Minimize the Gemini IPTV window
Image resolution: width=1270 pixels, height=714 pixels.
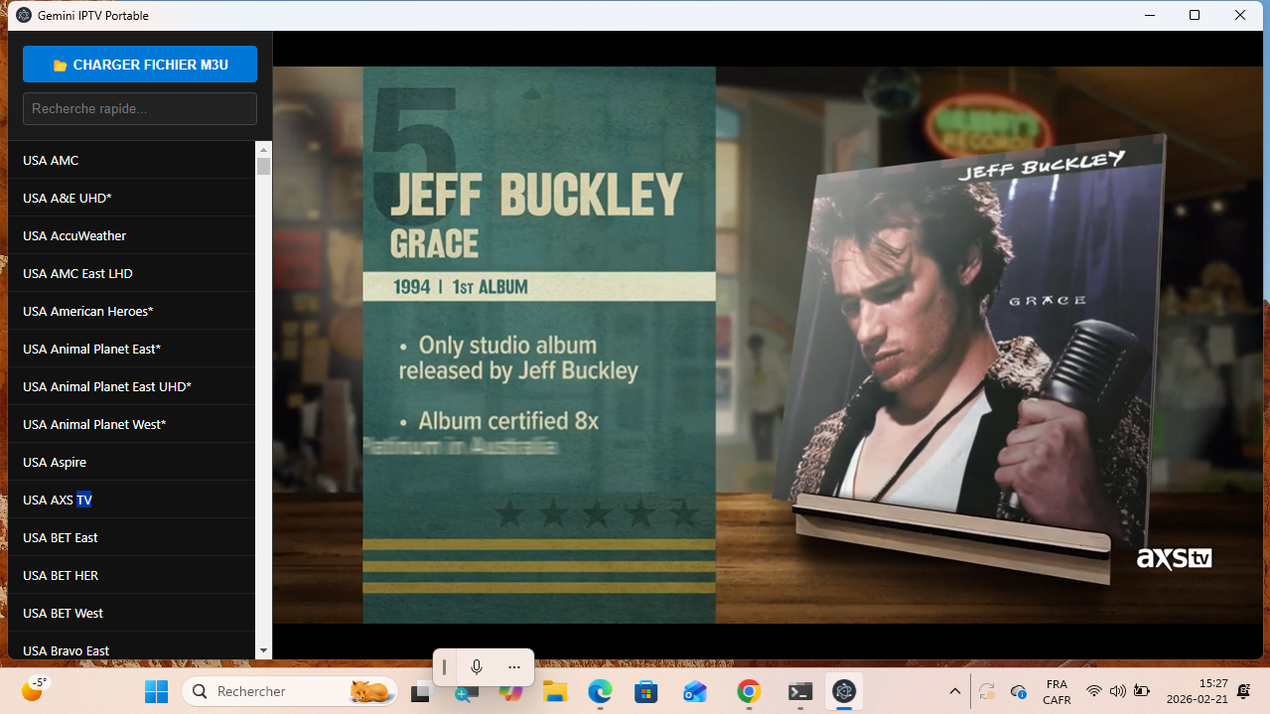[1150, 15]
